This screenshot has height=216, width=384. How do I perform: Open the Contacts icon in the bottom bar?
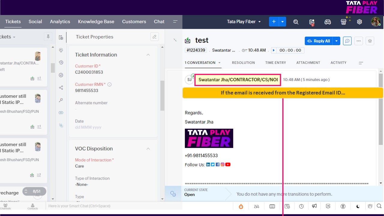pos(33,206)
